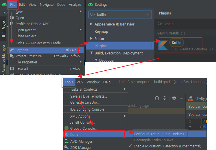
Task: Expand the Editor tree node
Action: (91, 38)
